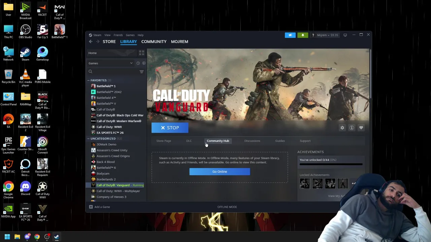Go back with the left arrow
The height and width of the screenshot is (242, 431).
[x=91, y=41]
